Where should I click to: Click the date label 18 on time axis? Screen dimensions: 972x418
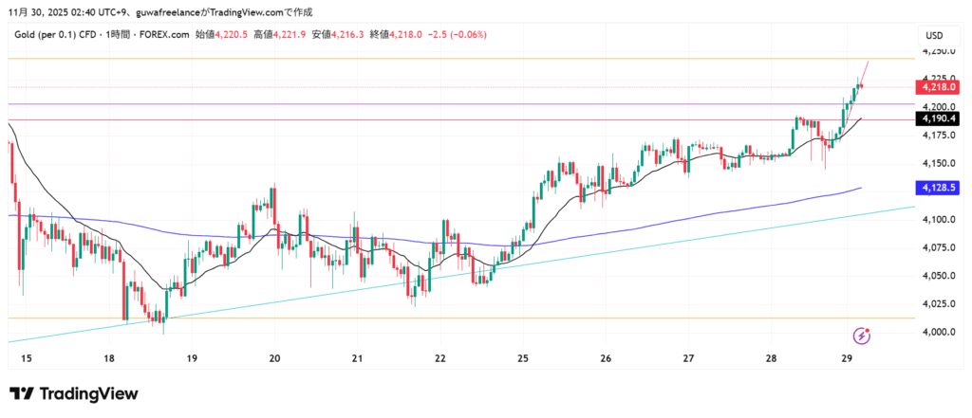(109, 358)
